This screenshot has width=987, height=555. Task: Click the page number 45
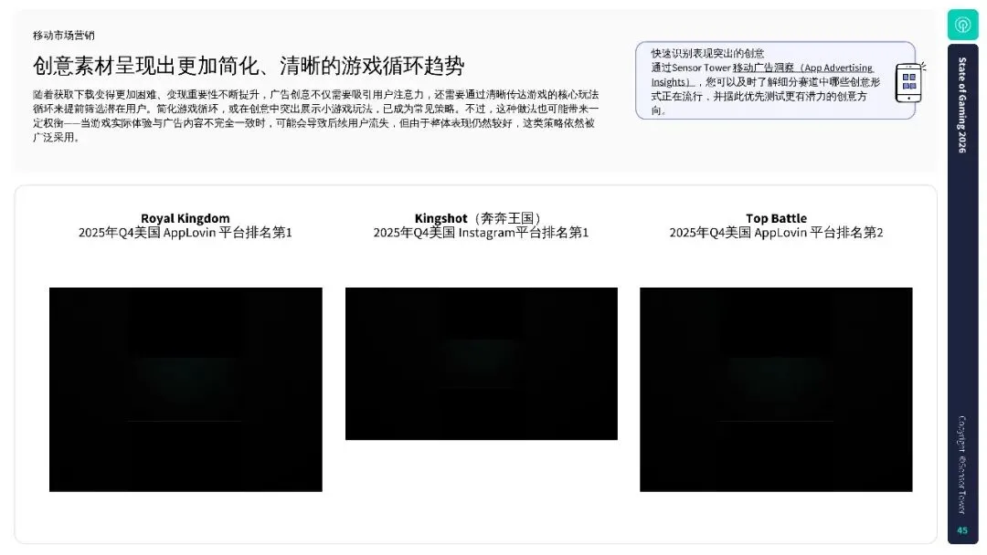pos(961,529)
